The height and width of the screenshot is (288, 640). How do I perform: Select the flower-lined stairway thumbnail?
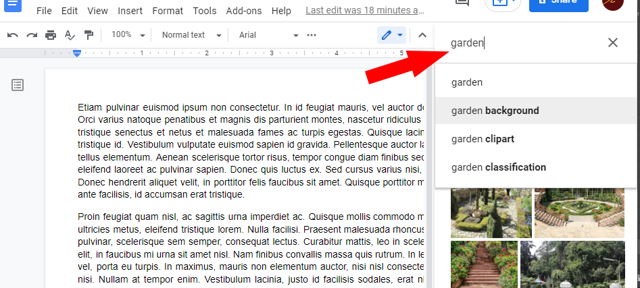click(484, 264)
